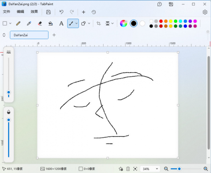Pick the dark gray swatch in bottom row

[156, 26]
